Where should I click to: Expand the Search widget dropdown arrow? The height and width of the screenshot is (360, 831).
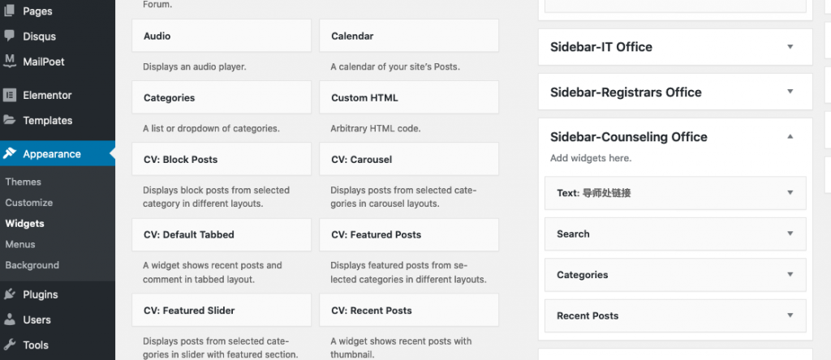[790, 234]
